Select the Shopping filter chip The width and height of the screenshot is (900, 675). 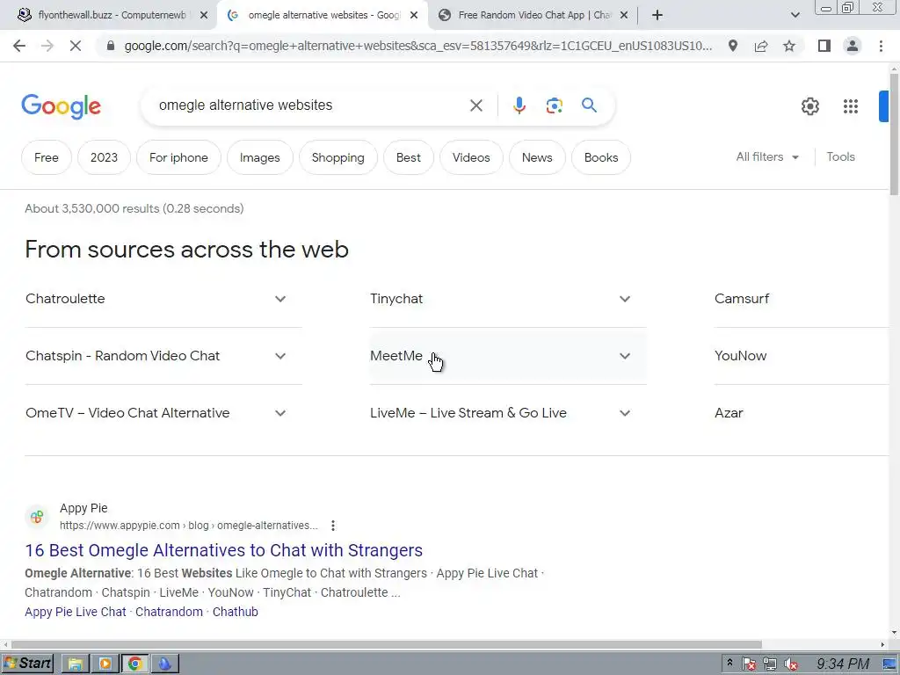338,157
